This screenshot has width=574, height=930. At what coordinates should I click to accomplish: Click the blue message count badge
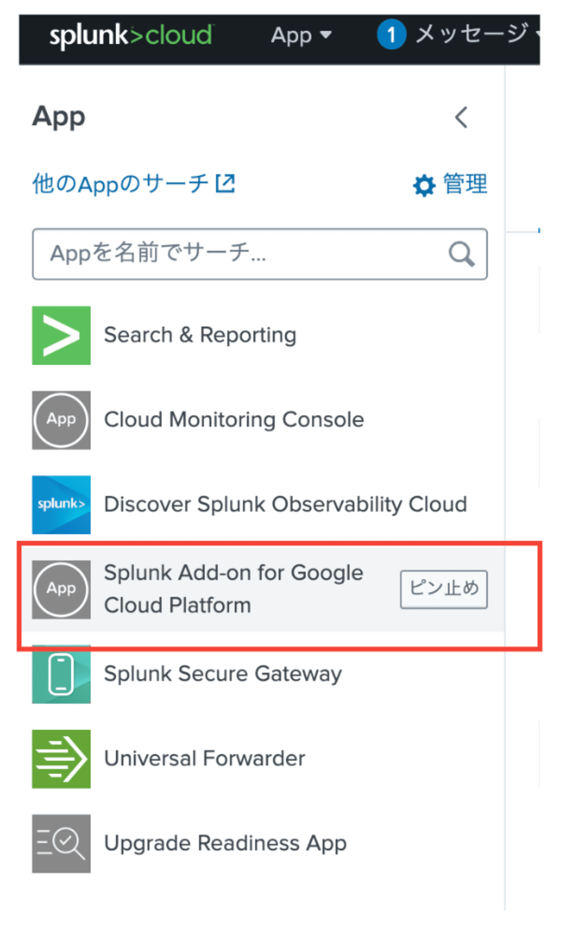391,34
